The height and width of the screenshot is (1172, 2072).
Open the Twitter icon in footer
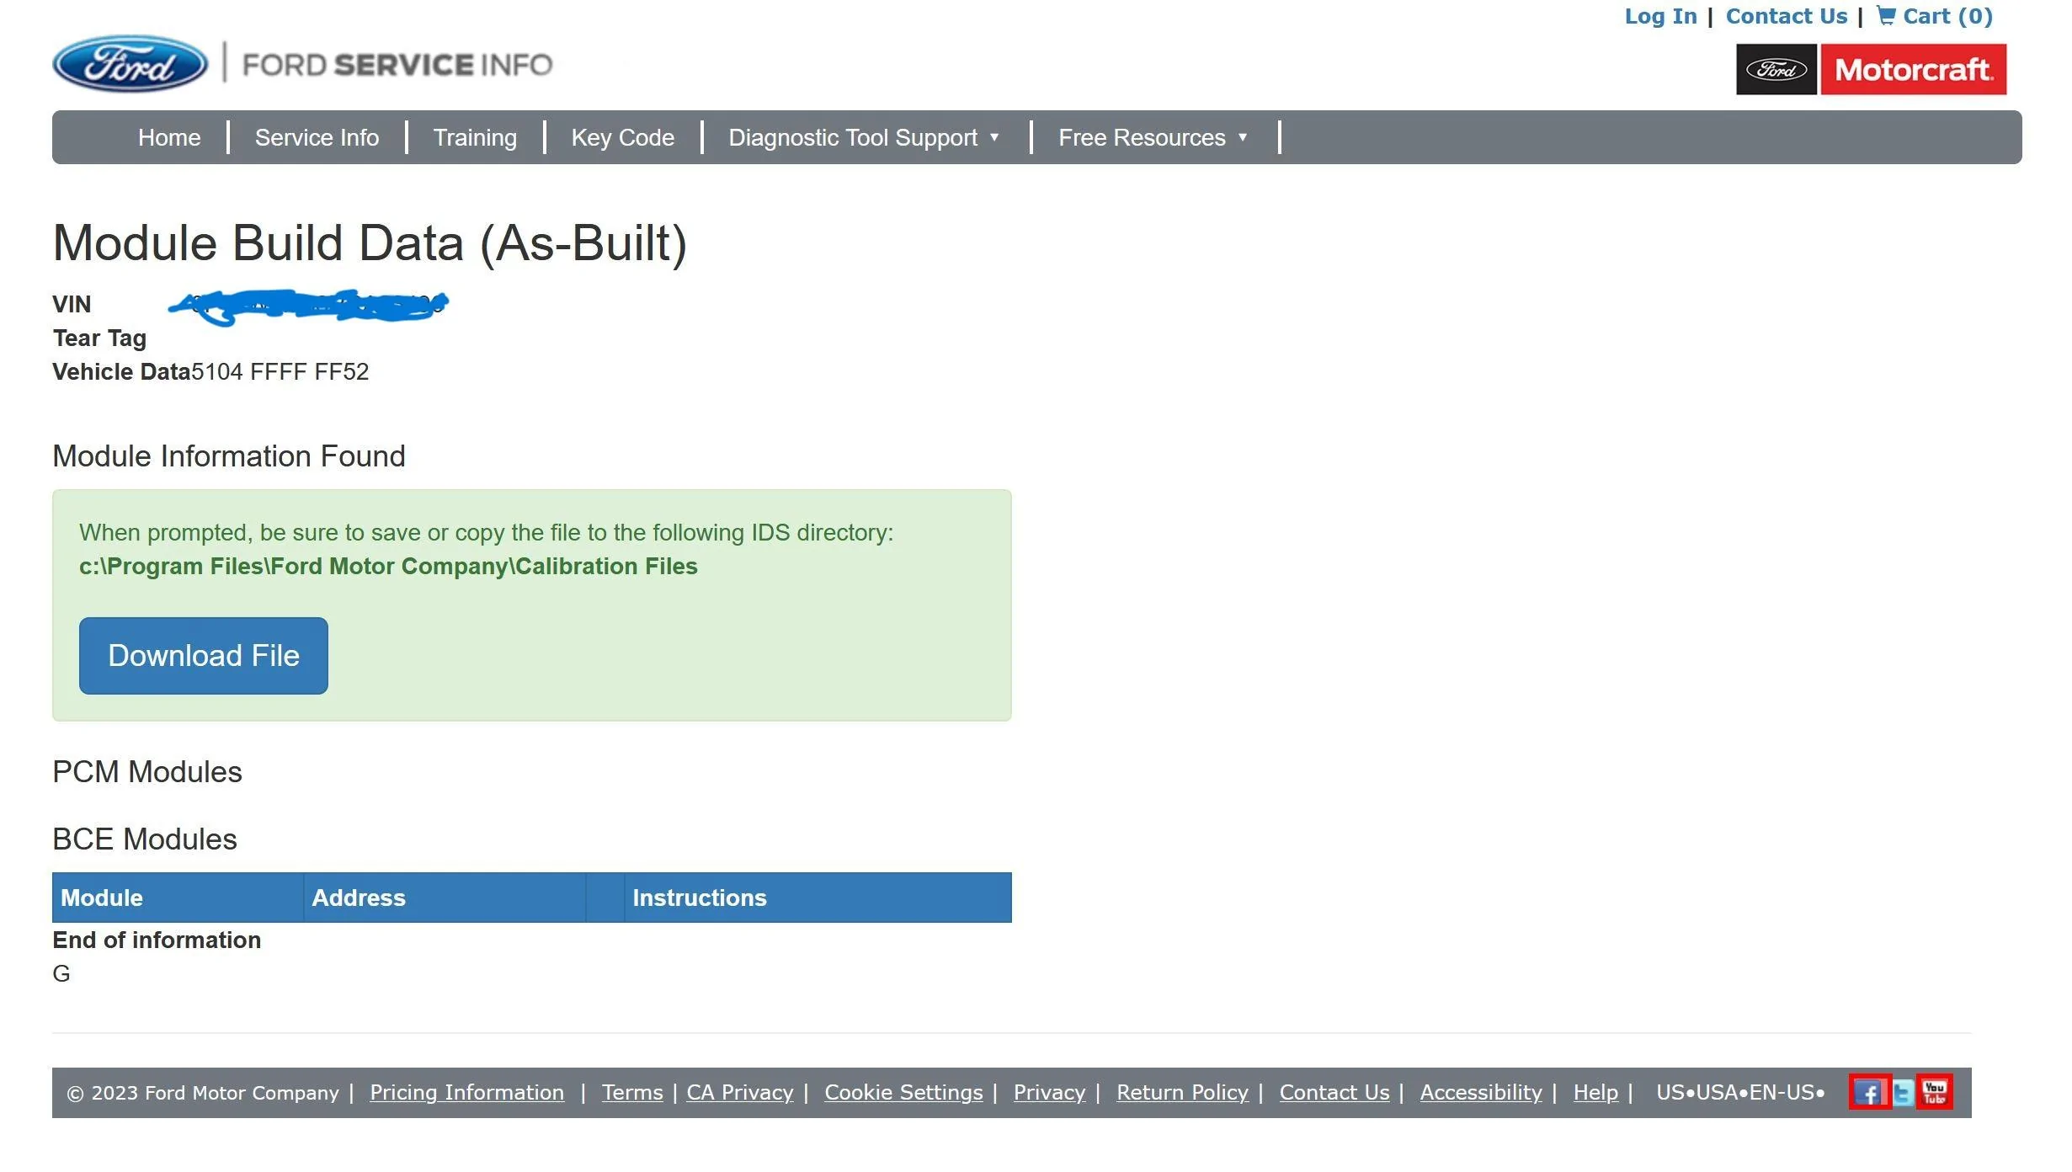click(1903, 1093)
